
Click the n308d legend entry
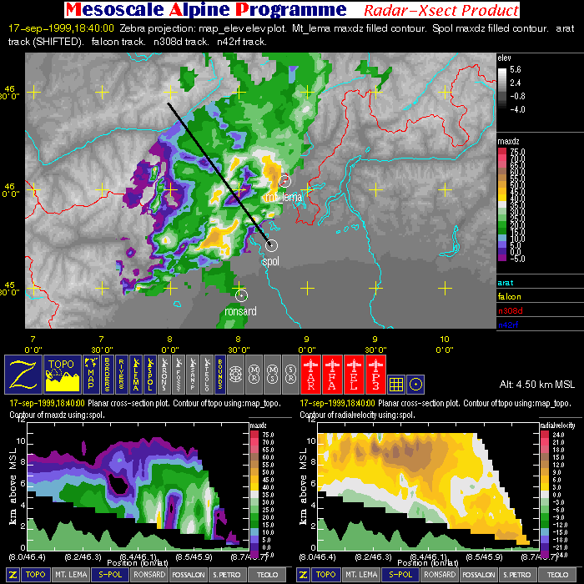click(511, 310)
